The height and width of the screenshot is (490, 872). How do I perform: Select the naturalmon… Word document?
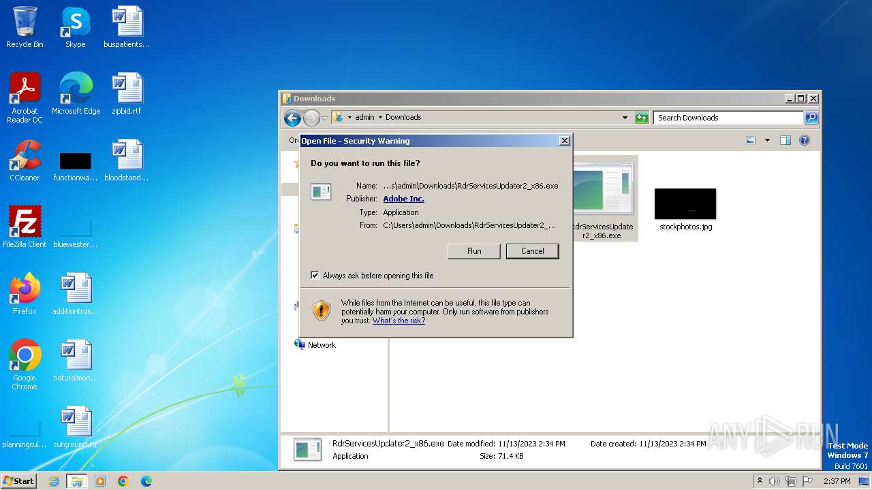click(75, 361)
